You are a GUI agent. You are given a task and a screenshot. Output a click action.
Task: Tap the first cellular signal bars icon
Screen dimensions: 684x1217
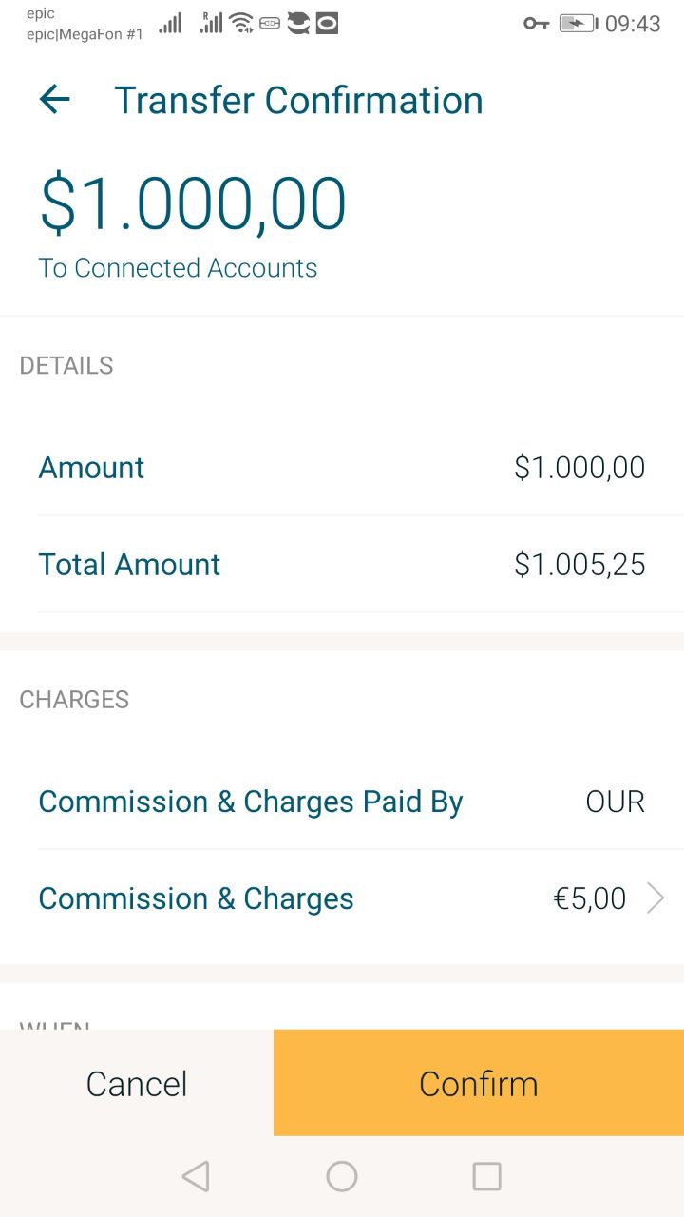click(170, 24)
